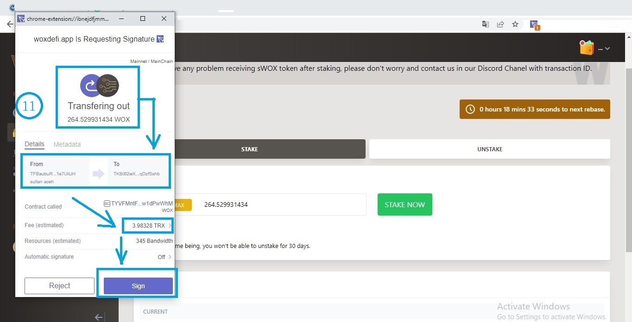The height and width of the screenshot is (322, 632).
Task: Open the account dropdown chevron next to the wallet
Action: 607,49
